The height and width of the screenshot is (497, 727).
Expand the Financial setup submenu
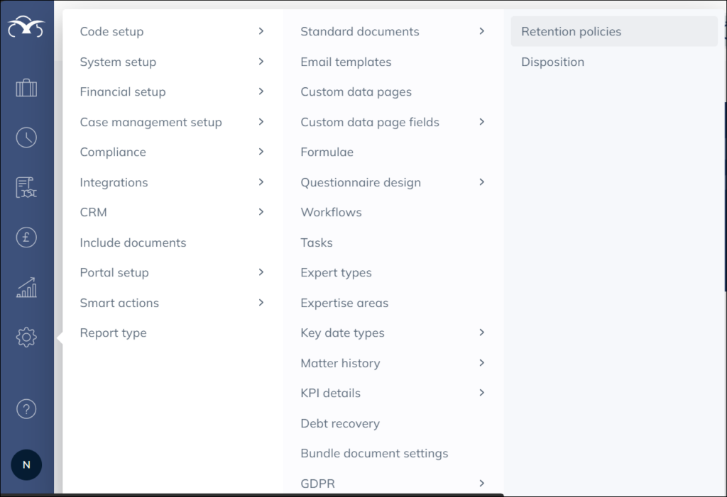pyautogui.click(x=172, y=91)
